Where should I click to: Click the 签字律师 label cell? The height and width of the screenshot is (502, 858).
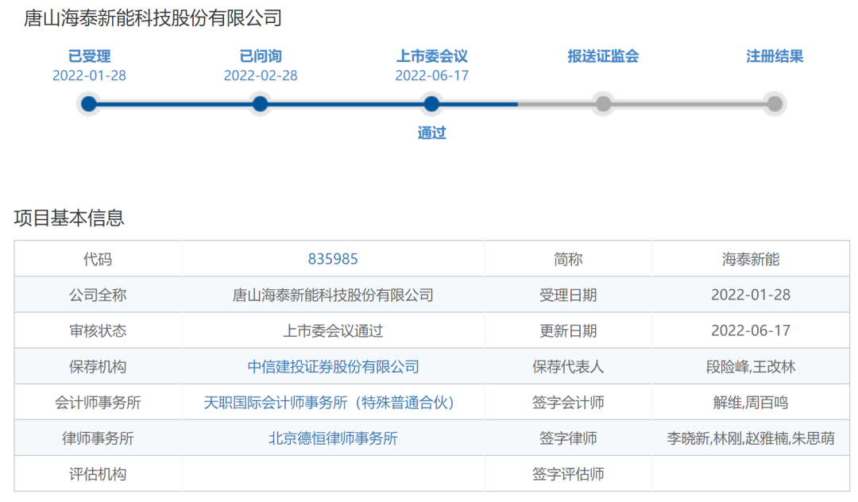[568, 438]
